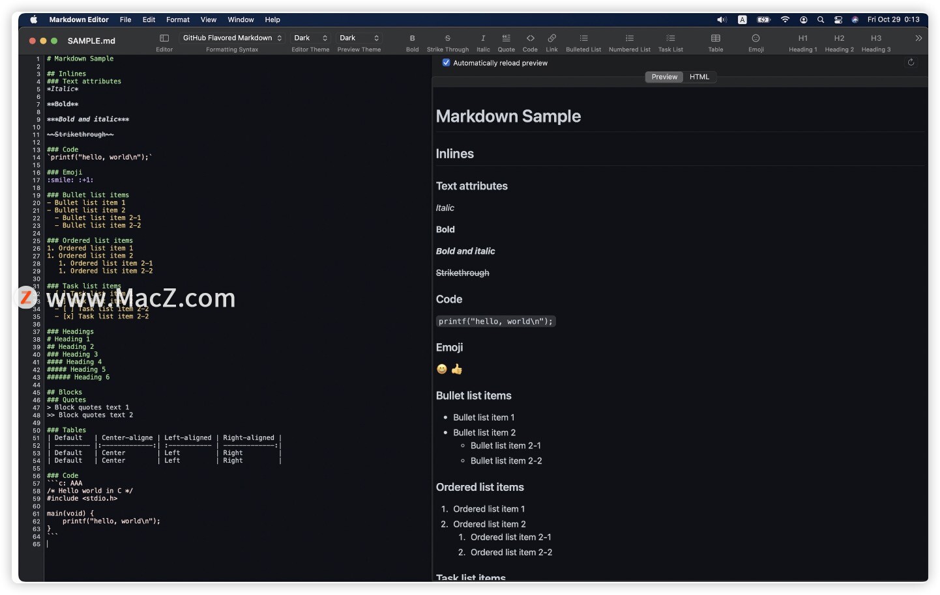940x595 pixels.
Task: Open the volume menu bar icon
Action: click(x=722, y=20)
